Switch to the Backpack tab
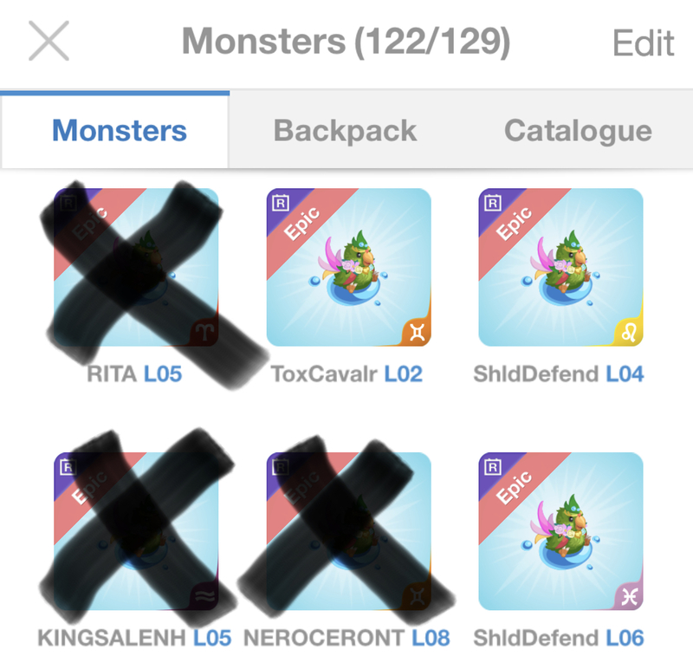This screenshot has width=693, height=669. coord(345,131)
